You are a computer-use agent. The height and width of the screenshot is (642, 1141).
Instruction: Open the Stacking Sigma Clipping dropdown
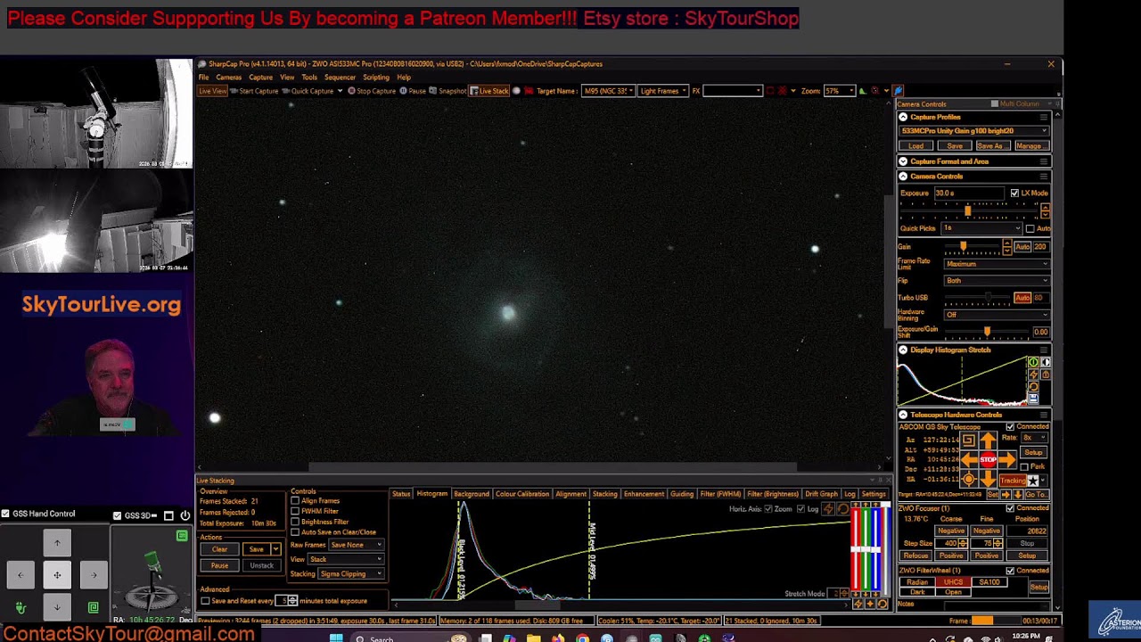click(x=350, y=573)
